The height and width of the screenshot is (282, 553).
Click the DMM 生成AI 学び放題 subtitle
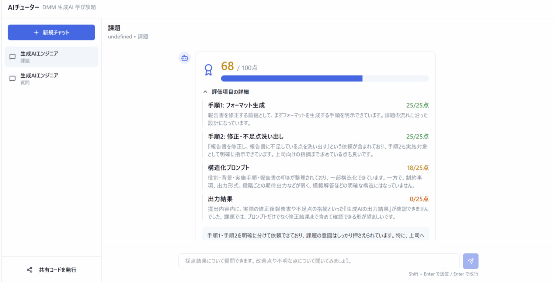pyautogui.click(x=69, y=7)
